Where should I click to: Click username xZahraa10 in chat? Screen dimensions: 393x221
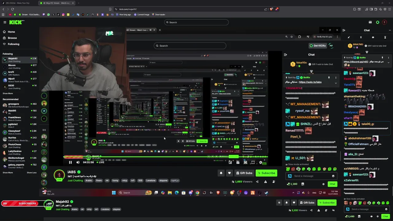pos(351,180)
